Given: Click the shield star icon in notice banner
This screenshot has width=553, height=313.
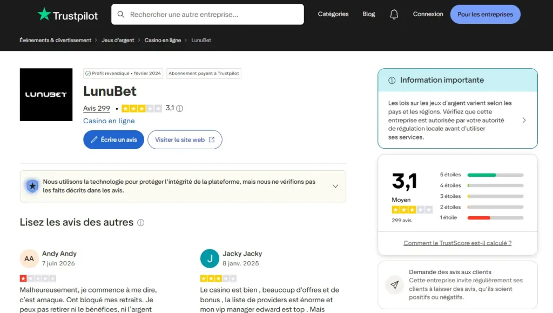Looking at the screenshot, I should click(x=32, y=186).
